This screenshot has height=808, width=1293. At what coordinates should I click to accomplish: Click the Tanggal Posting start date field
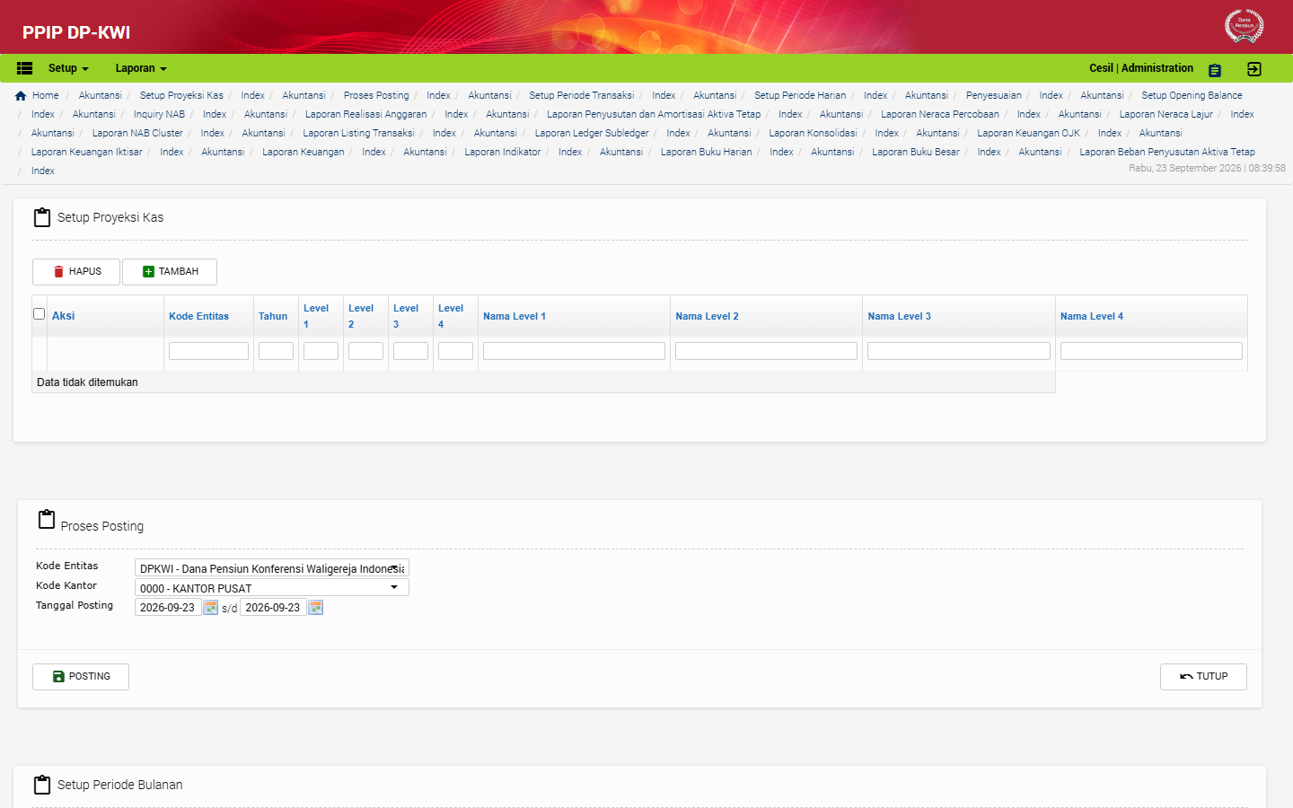168,608
